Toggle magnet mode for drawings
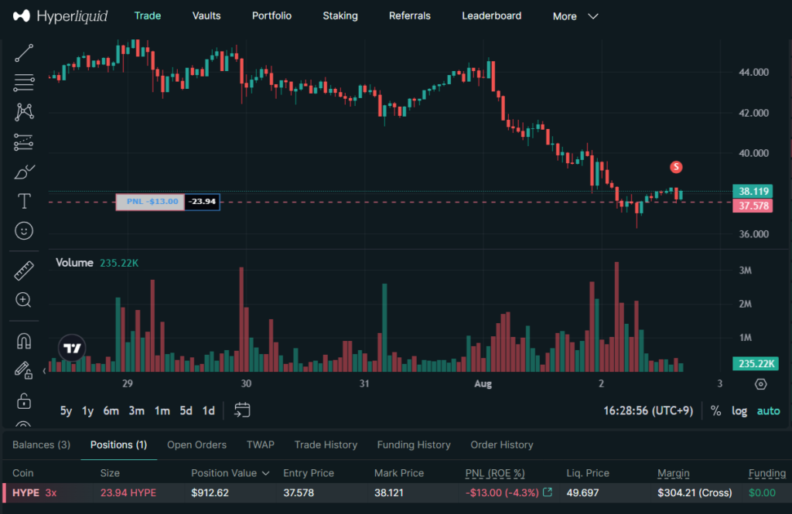This screenshot has height=514, width=792. [x=24, y=342]
